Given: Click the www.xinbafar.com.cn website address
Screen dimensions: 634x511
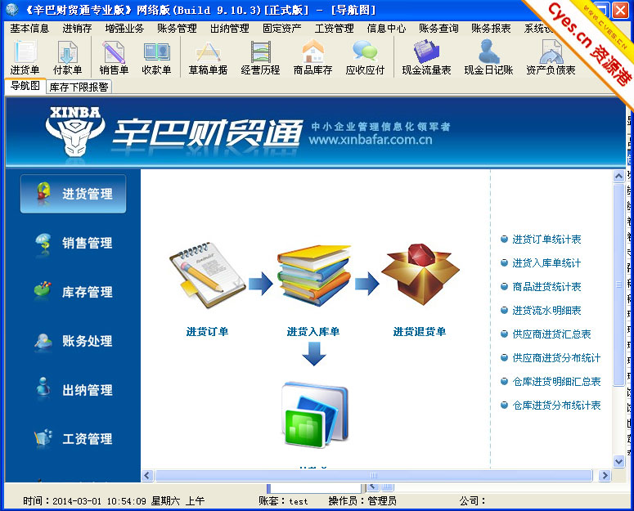Looking at the screenshot, I should pos(370,140).
